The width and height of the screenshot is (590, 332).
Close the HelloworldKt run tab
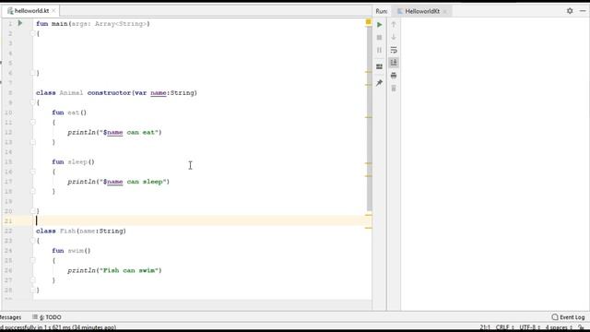coord(445,11)
